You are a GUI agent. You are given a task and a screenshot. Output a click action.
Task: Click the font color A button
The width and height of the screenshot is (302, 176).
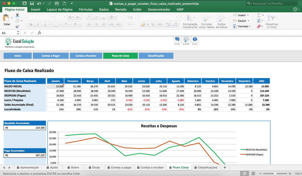click(75, 24)
